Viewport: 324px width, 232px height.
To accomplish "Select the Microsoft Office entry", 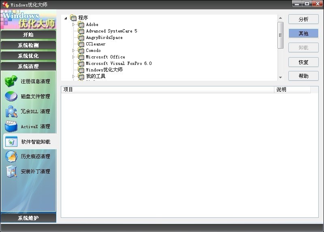I will click(106, 57).
